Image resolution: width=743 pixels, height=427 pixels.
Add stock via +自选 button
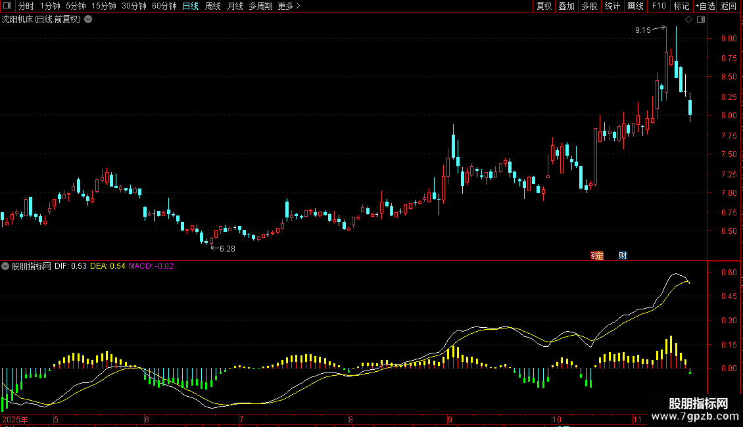click(x=705, y=6)
